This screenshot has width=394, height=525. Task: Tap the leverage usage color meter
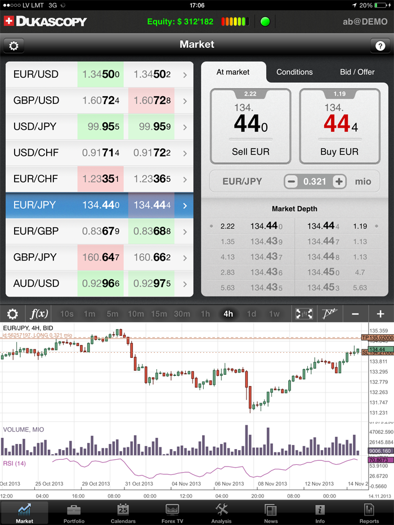coord(235,22)
